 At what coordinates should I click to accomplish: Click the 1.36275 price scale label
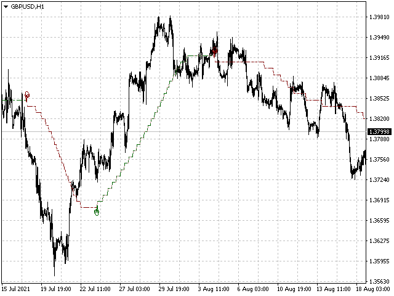379,241
